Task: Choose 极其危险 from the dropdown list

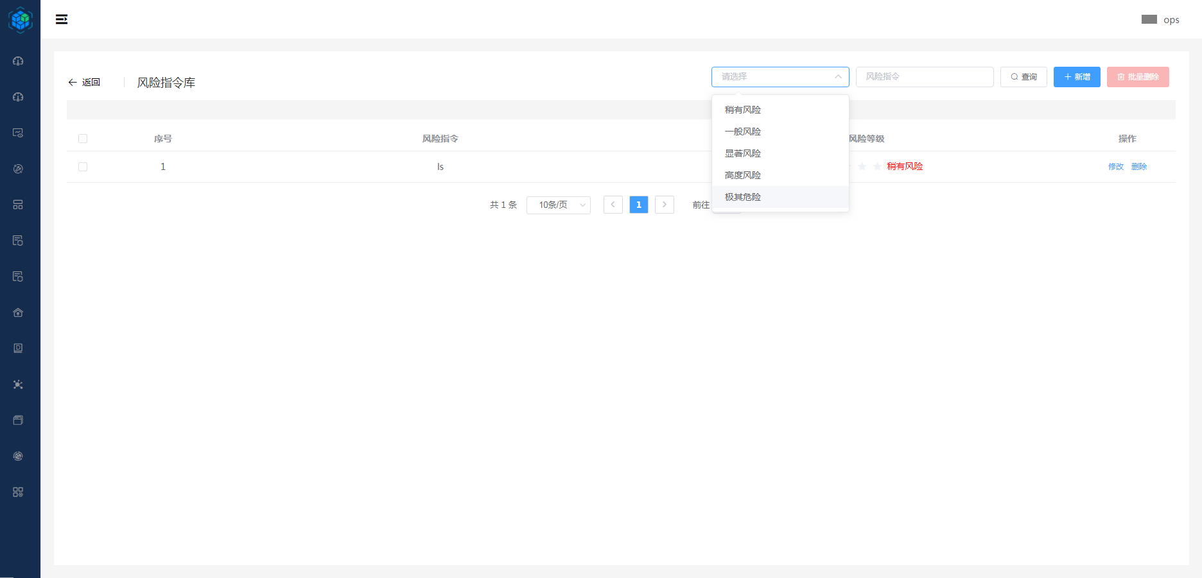Action: [x=743, y=197]
